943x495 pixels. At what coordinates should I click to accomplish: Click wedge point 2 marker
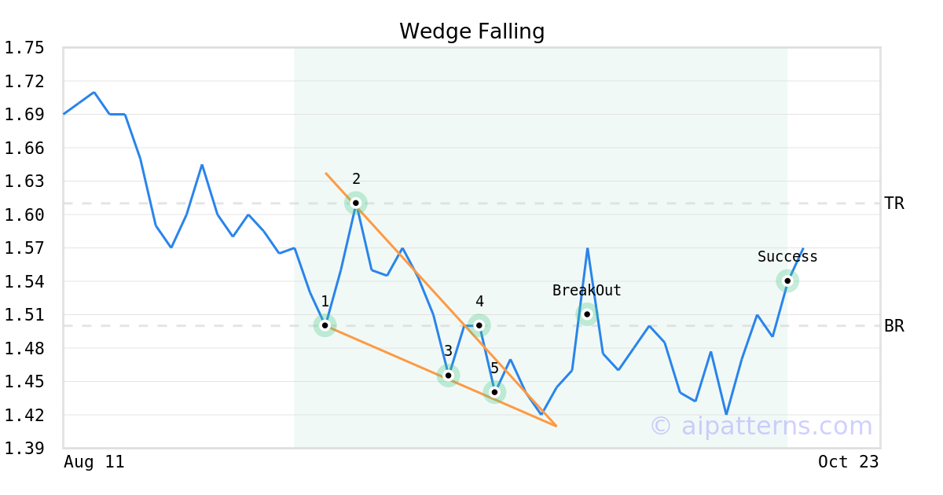point(356,203)
